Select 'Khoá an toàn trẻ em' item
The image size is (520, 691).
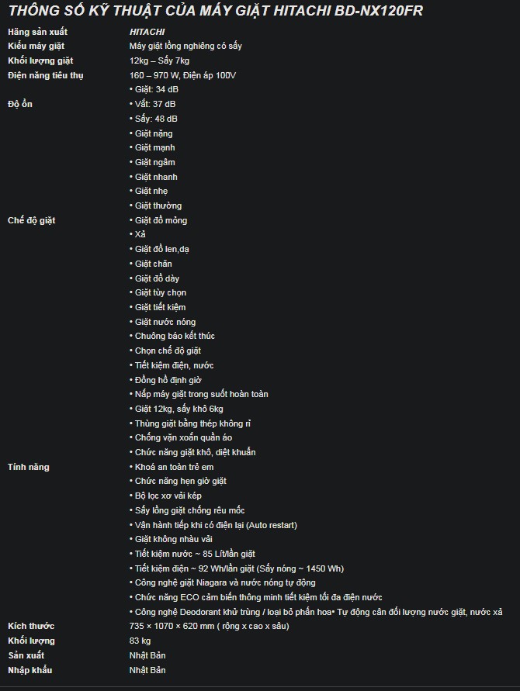[x=172, y=467]
